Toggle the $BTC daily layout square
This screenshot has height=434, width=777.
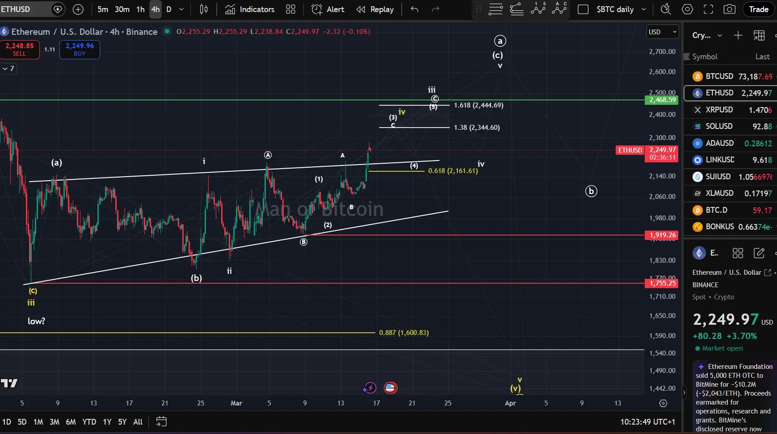pyautogui.click(x=583, y=9)
